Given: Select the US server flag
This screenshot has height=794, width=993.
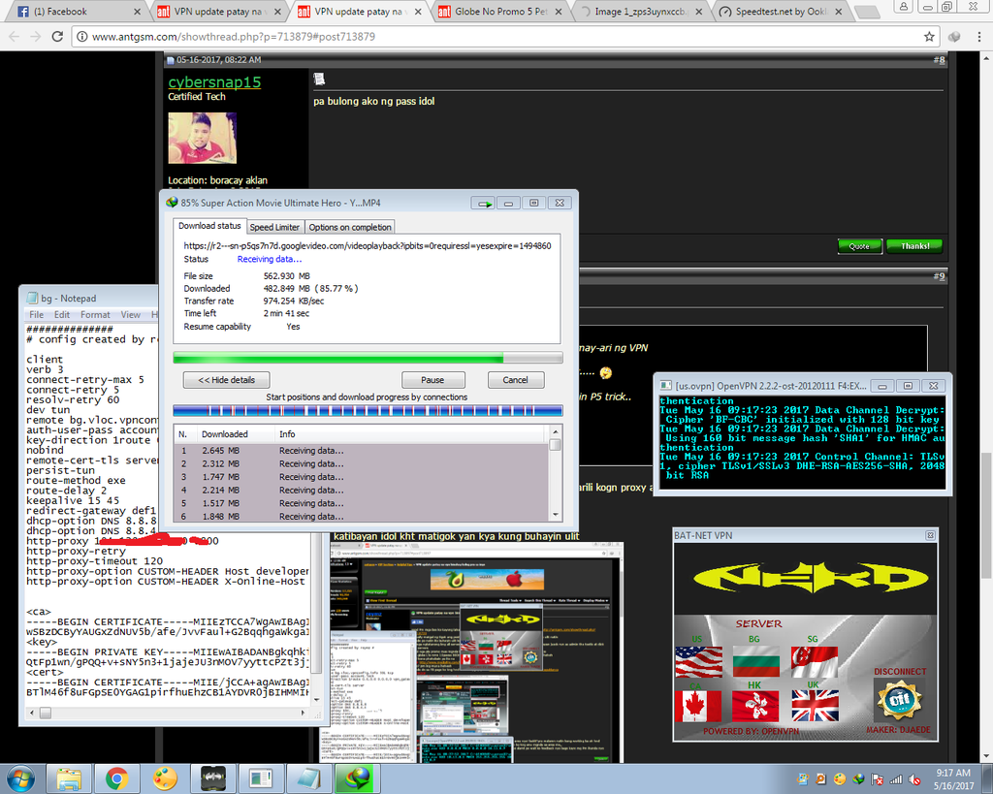Looking at the screenshot, I should tap(698, 662).
